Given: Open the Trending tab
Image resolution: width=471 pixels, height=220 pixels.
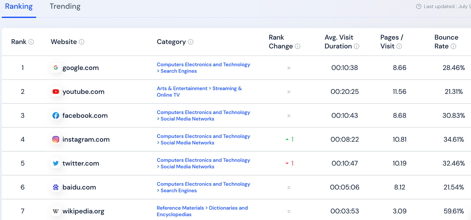Looking at the screenshot, I should click(65, 6).
